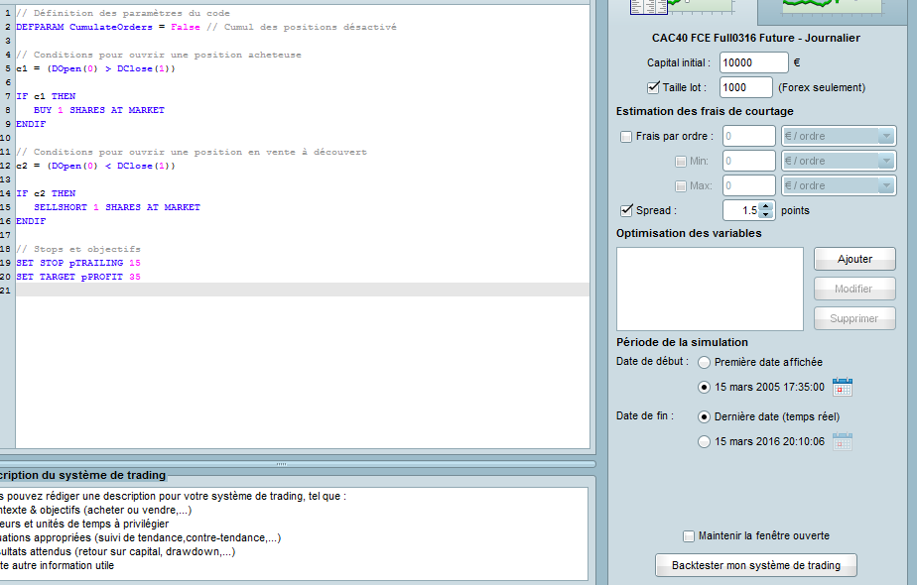Click Ajouter to add optimisation variable
917x585 pixels.
pos(854,259)
